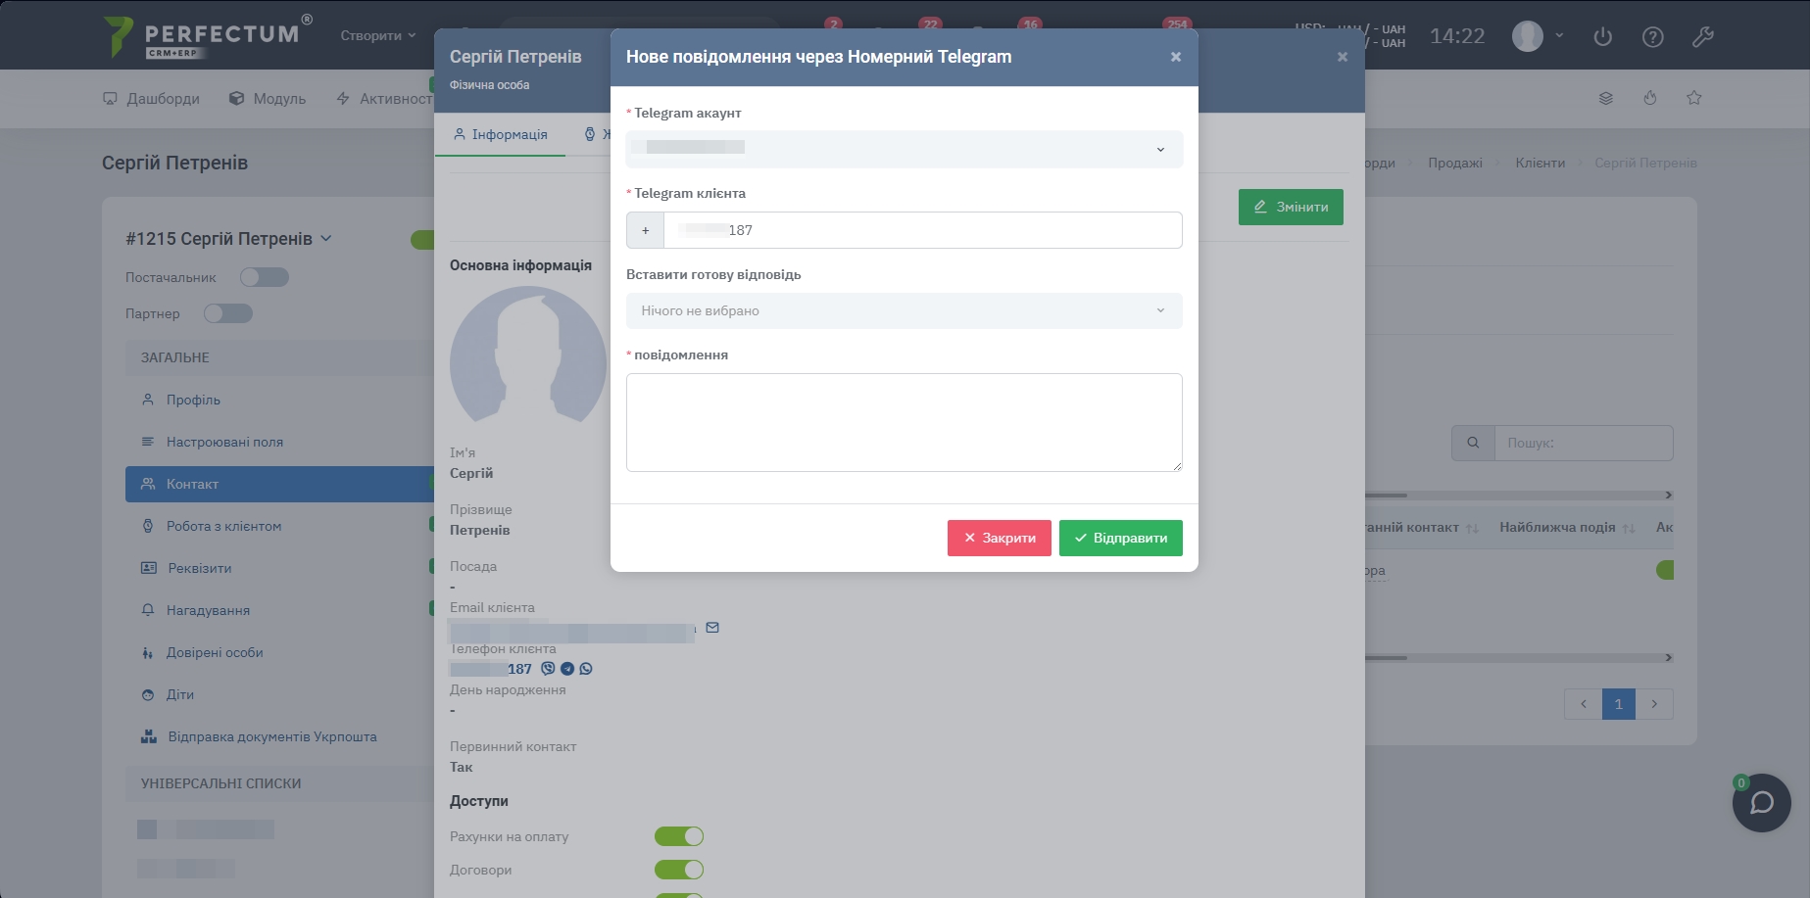Select Контакт in sidebar
This screenshot has width=1810, height=898.
[x=279, y=484]
